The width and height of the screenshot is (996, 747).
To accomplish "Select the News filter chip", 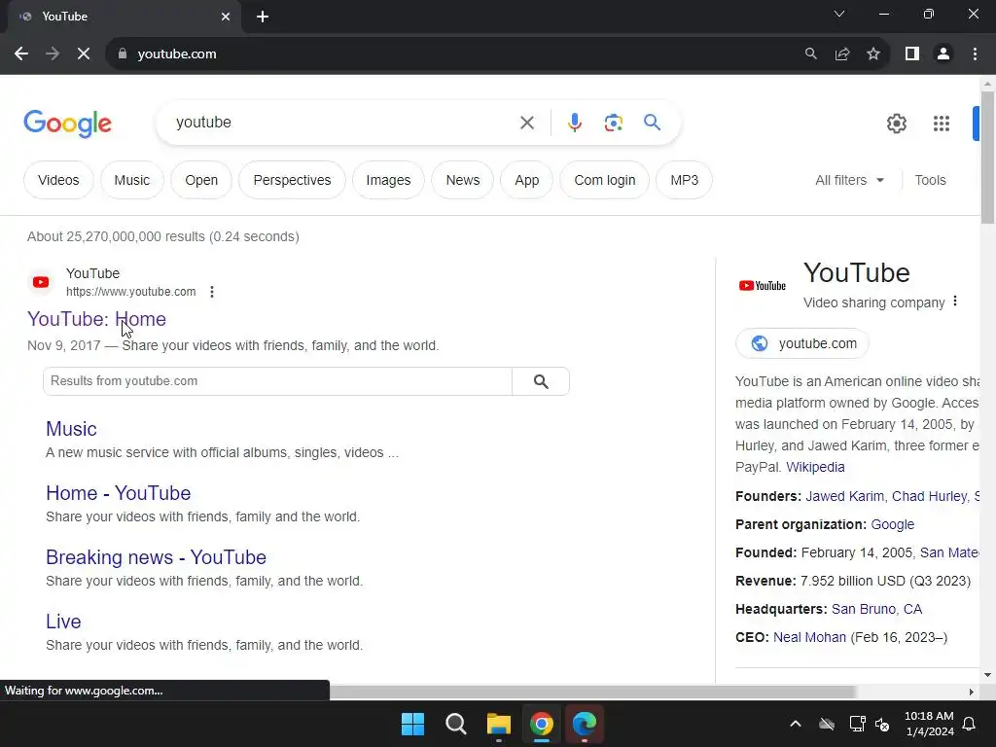I will (x=462, y=180).
